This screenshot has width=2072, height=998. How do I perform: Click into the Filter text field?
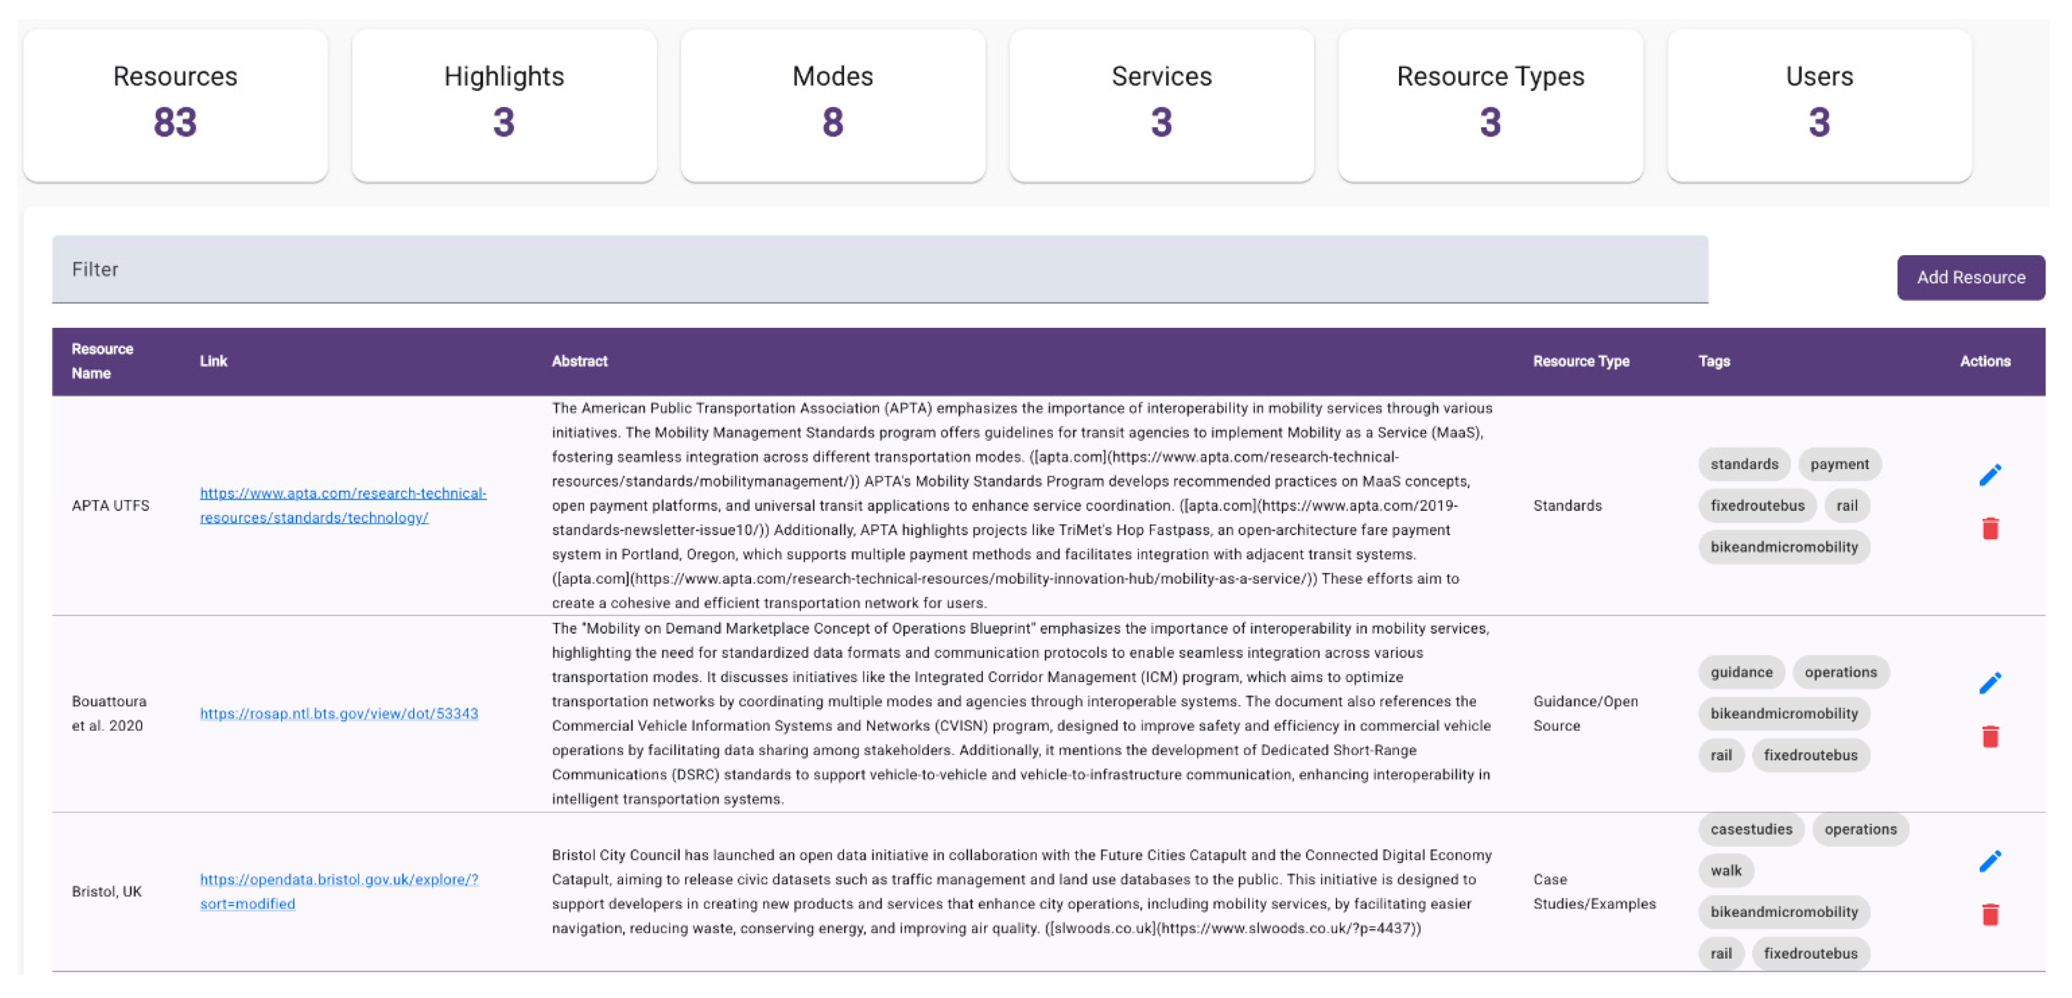(x=879, y=270)
